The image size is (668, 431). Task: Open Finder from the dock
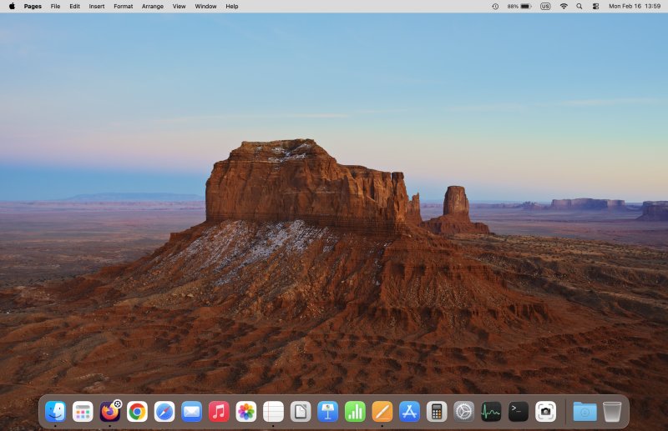(56, 411)
